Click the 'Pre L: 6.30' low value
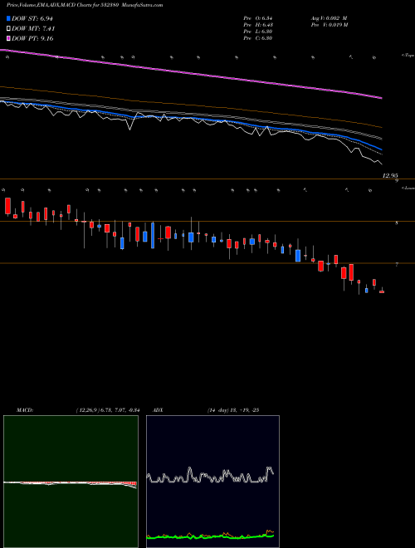The image size is (415, 548). pyautogui.click(x=258, y=32)
